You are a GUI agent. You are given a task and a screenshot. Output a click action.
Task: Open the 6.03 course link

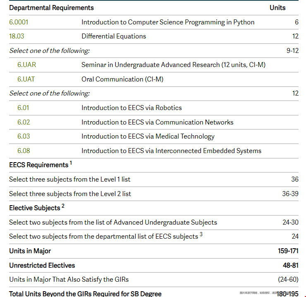[24, 136]
